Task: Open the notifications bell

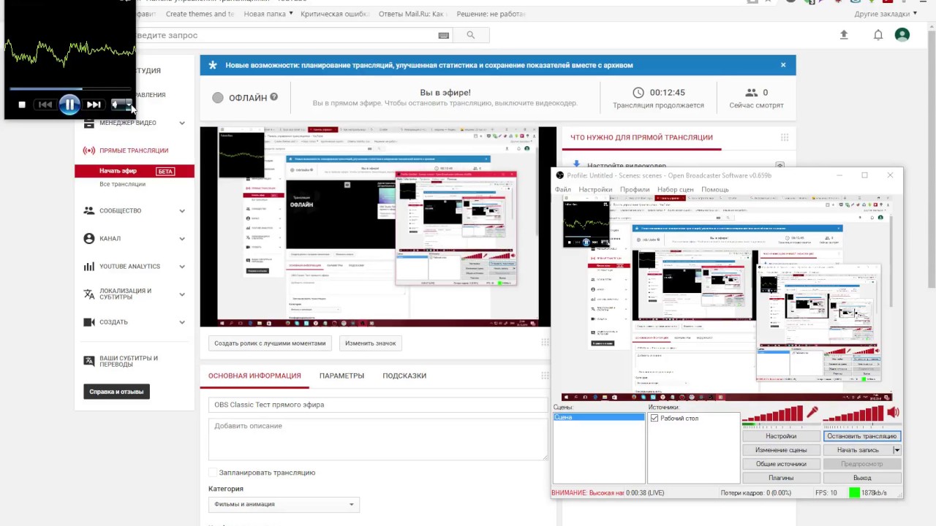Action: coord(878,35)
